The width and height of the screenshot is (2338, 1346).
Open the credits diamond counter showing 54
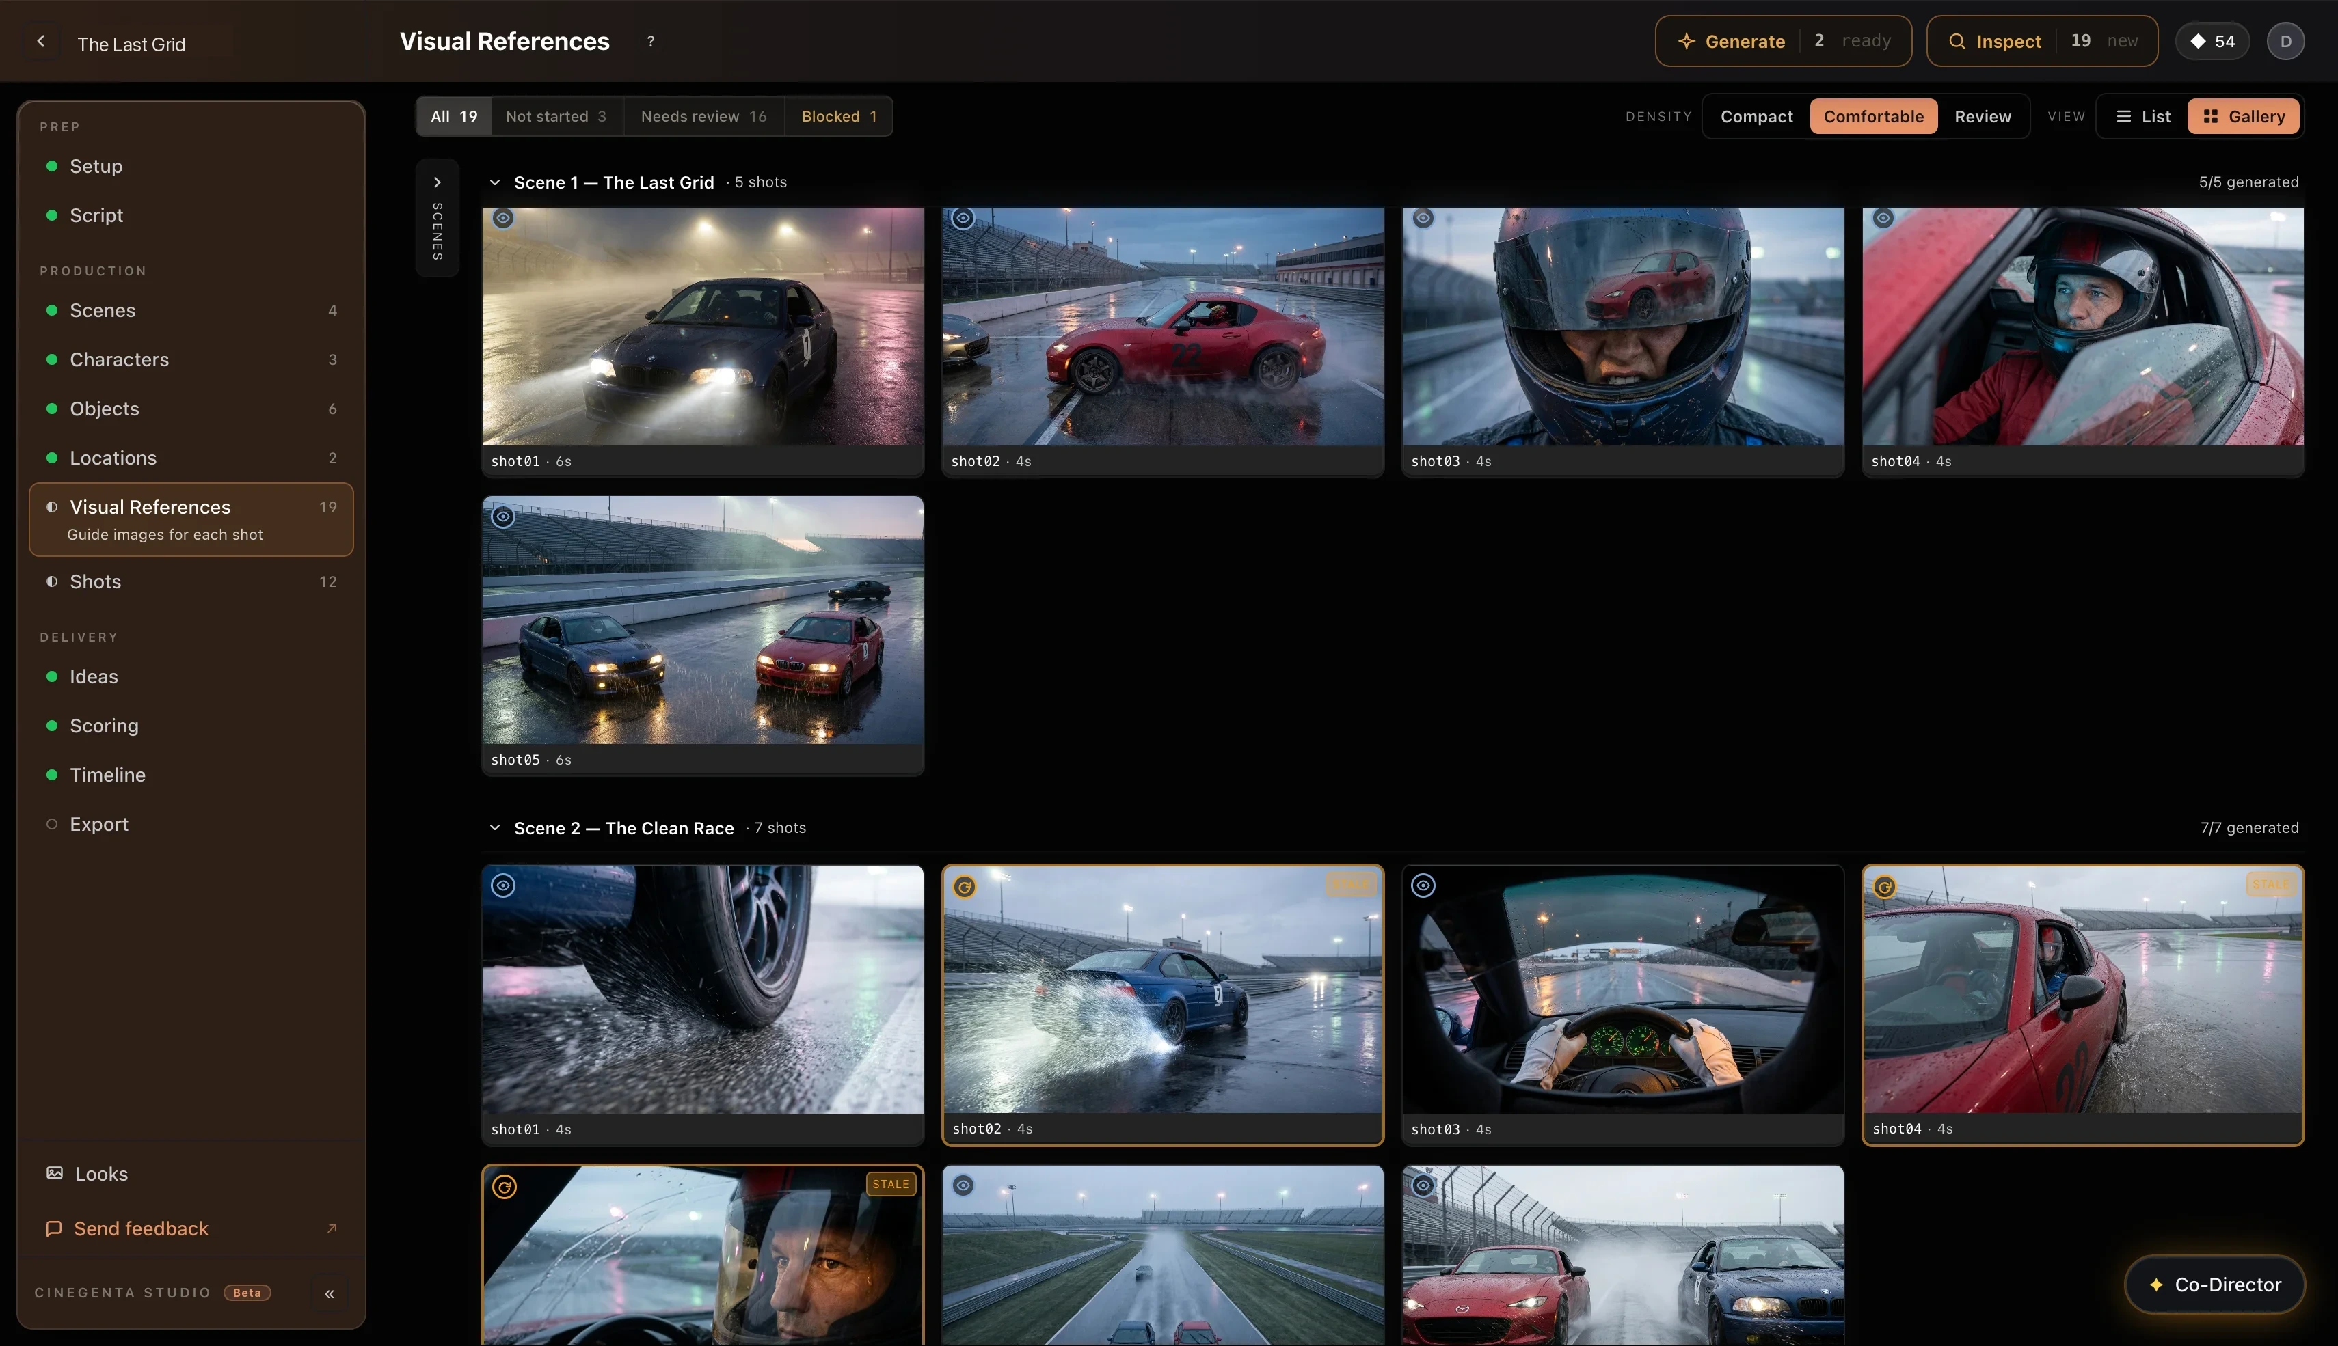point(2212,42)
